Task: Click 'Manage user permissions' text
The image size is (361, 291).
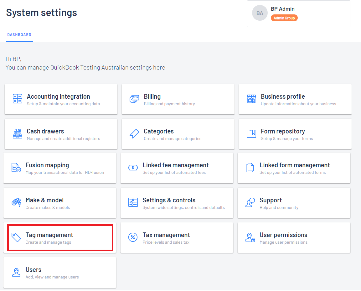Action: 283,242
